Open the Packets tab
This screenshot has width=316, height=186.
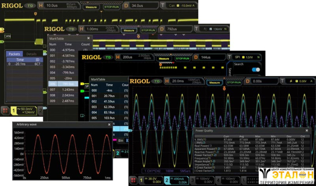[x=14, y=54]
